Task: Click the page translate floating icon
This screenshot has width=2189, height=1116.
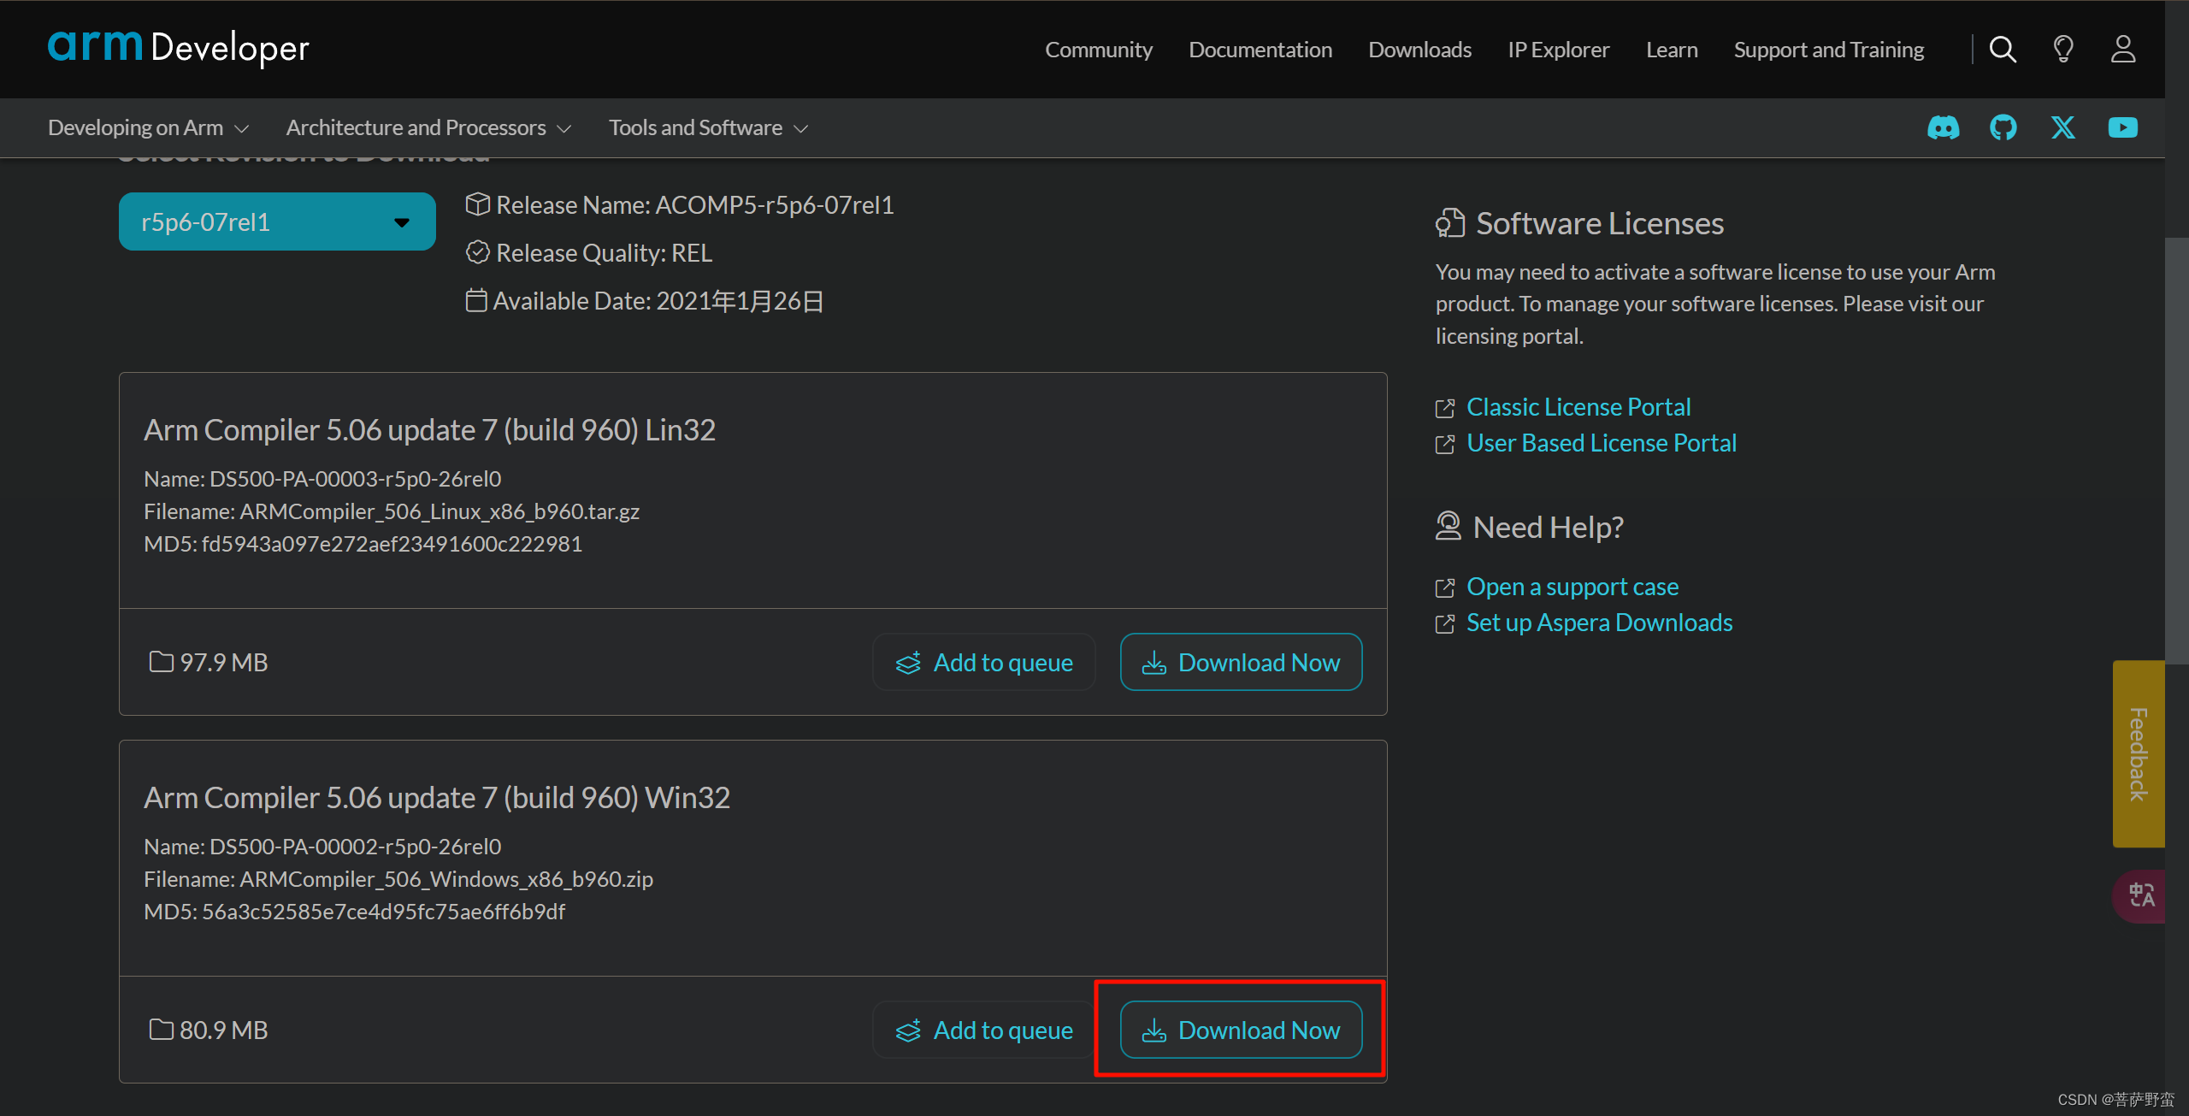Action: pyautogui.click(x=2141, y=895)
